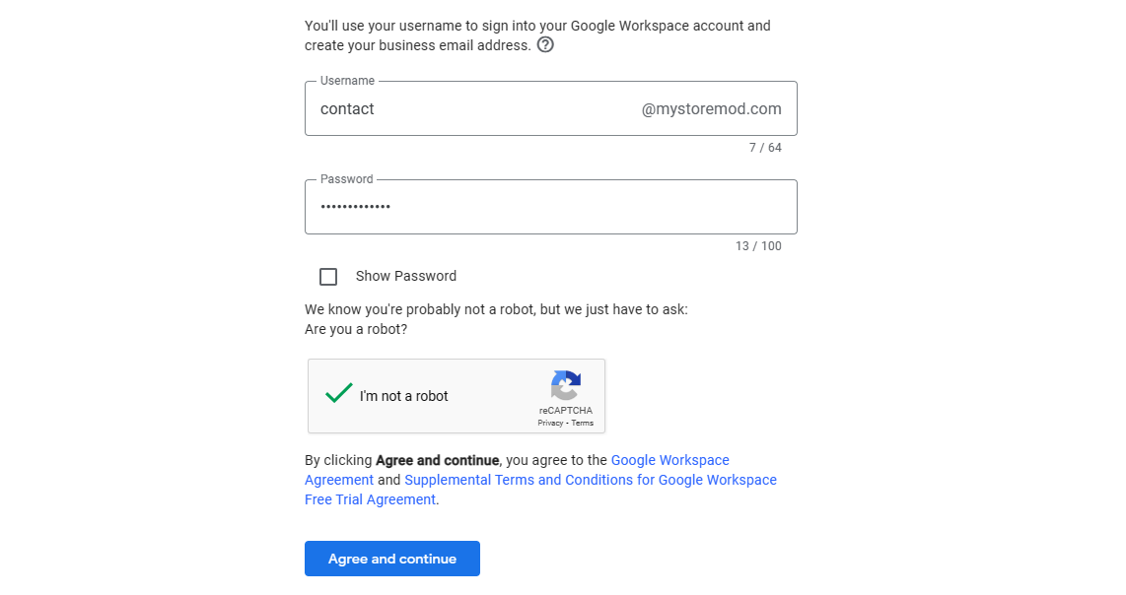Click the Show Password label text
1126x595 pixels.
click(405, 277)
